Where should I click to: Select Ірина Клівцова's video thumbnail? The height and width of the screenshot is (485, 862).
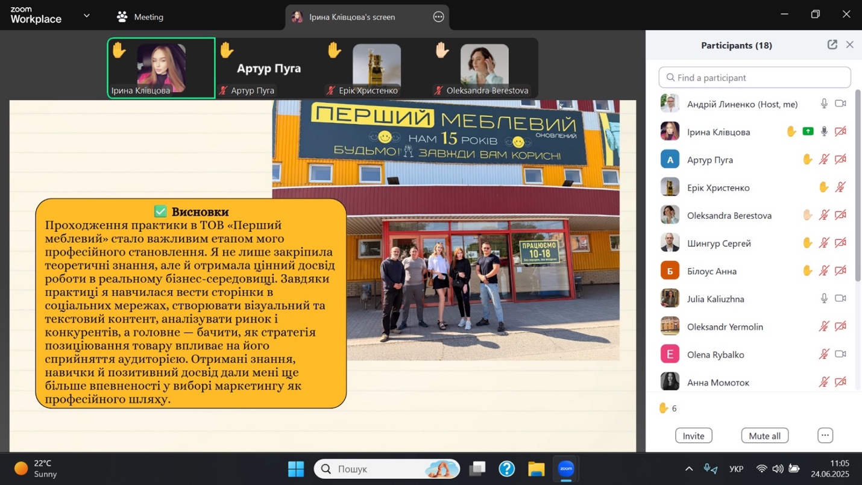click(162, 67)
